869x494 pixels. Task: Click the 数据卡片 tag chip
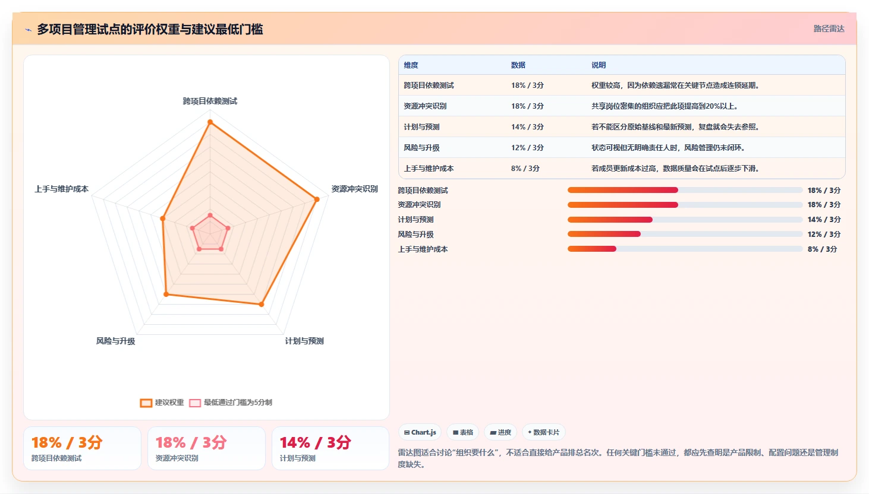543,432
